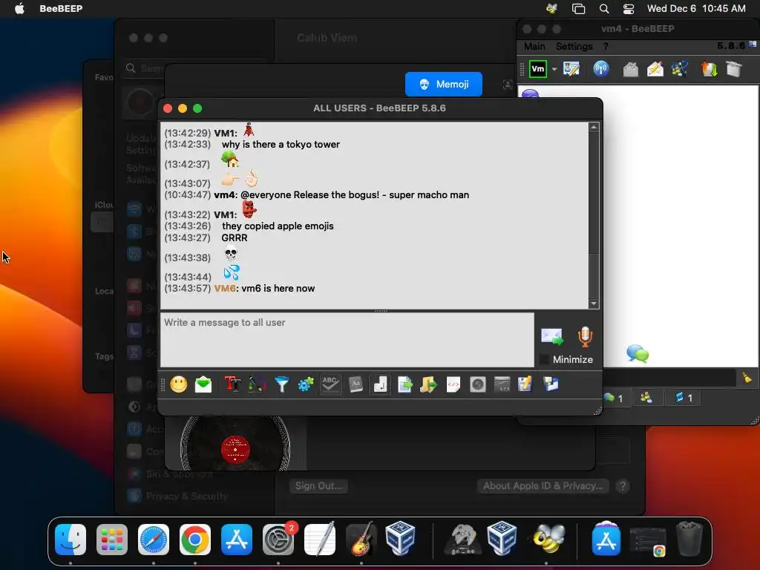Open the Main menu in vm4 BeeBEEP window
The width and height of the screenshot is (760, 570).
coord(534,46)
